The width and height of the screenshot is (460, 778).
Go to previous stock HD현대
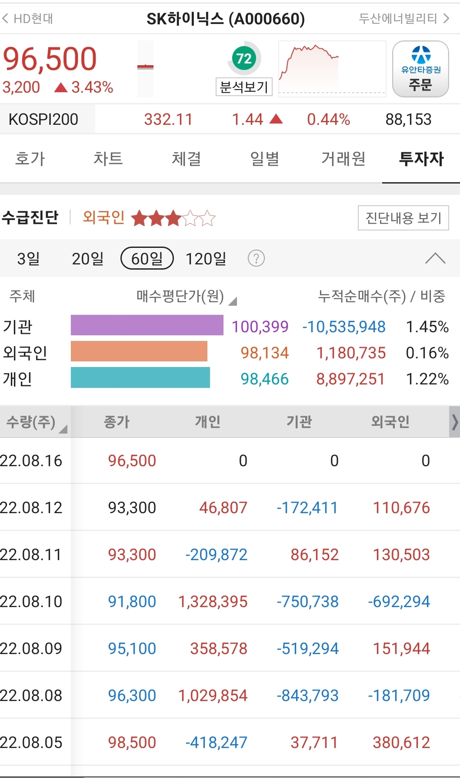point(27,19)
